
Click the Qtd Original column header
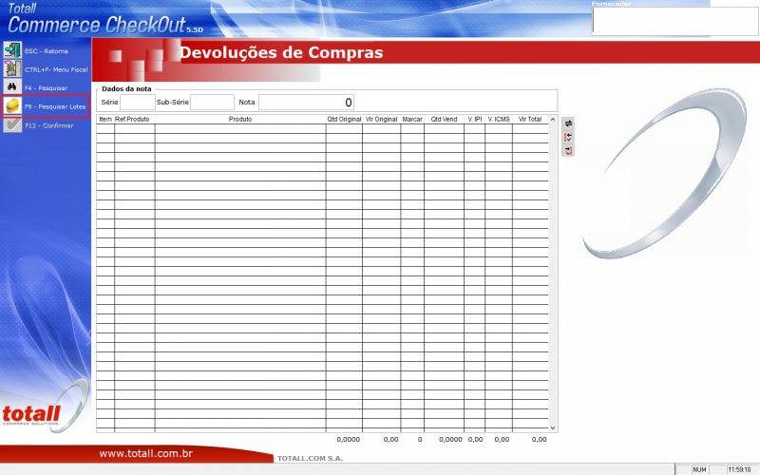click(x=344, y=120)
